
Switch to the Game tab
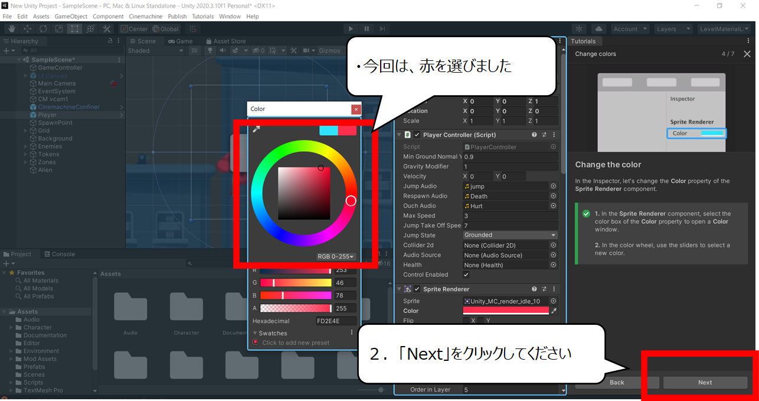[x=180, y=41]
